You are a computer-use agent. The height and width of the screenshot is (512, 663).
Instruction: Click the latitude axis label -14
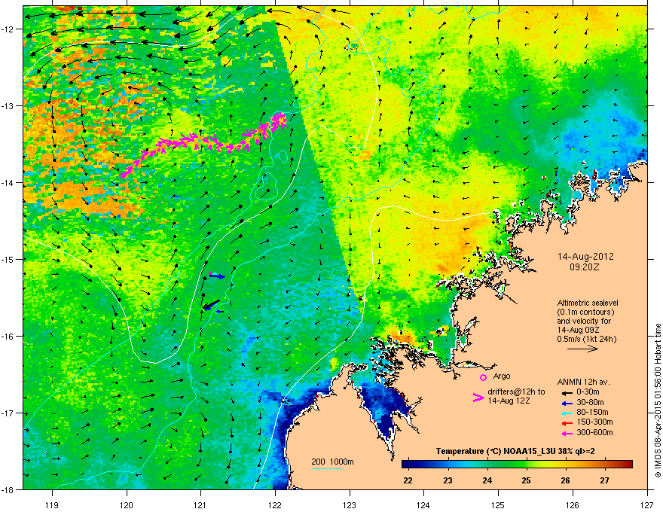[x=8, y=182]
